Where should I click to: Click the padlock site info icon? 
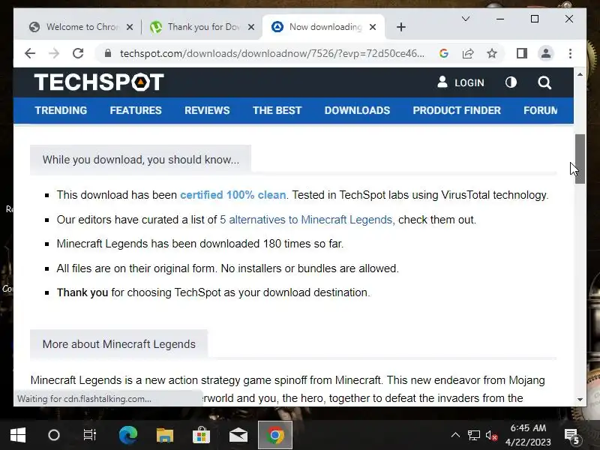coord(108,53)
